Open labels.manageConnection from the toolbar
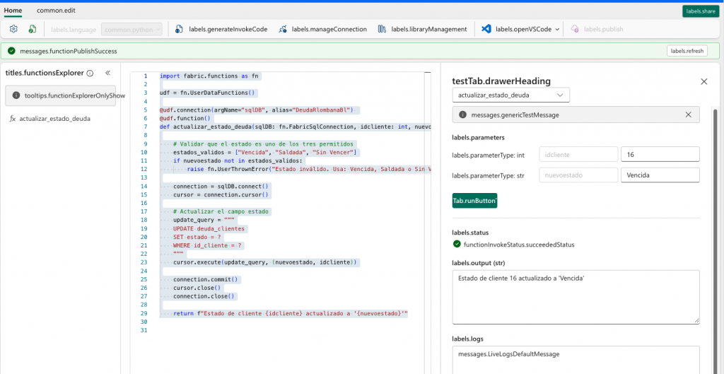Screen dimensions: 724x374 click(x=323, y=29)
